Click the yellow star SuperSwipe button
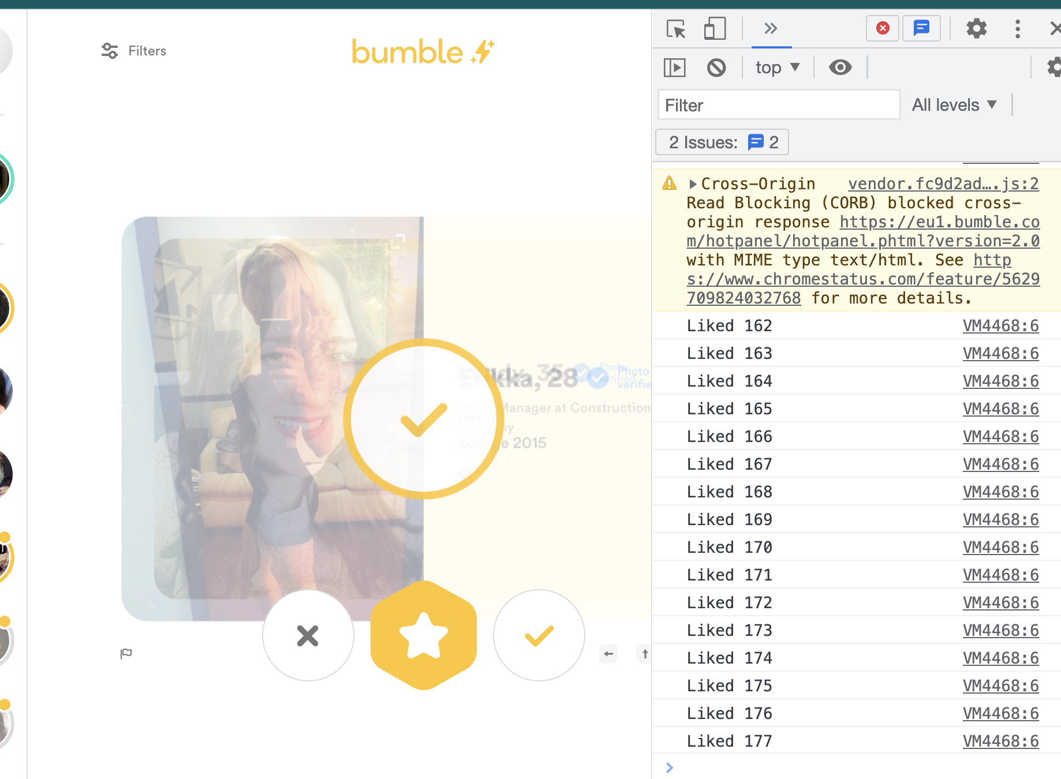The height and width of the screenshot is (779, 1061). tap(424, 635)
